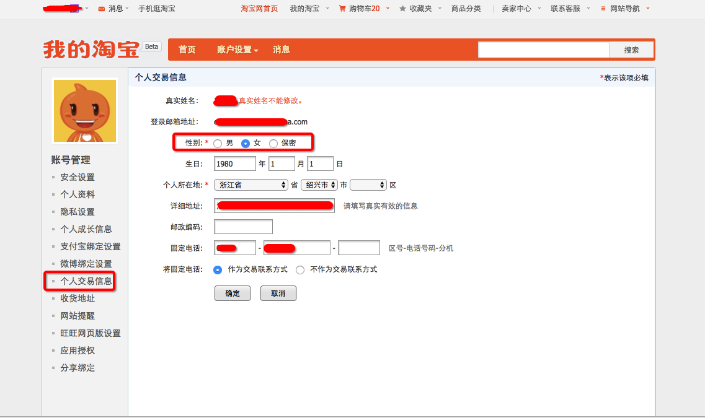Open 消息 in the orange navigation bar
Screen dimensions: 705x418
[282, 50]
